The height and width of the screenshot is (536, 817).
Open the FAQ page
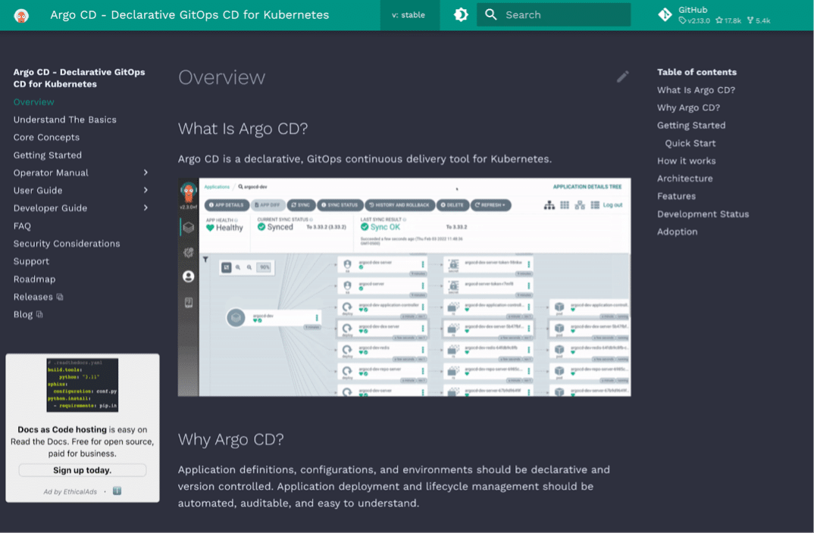click(x=23, y=226)
